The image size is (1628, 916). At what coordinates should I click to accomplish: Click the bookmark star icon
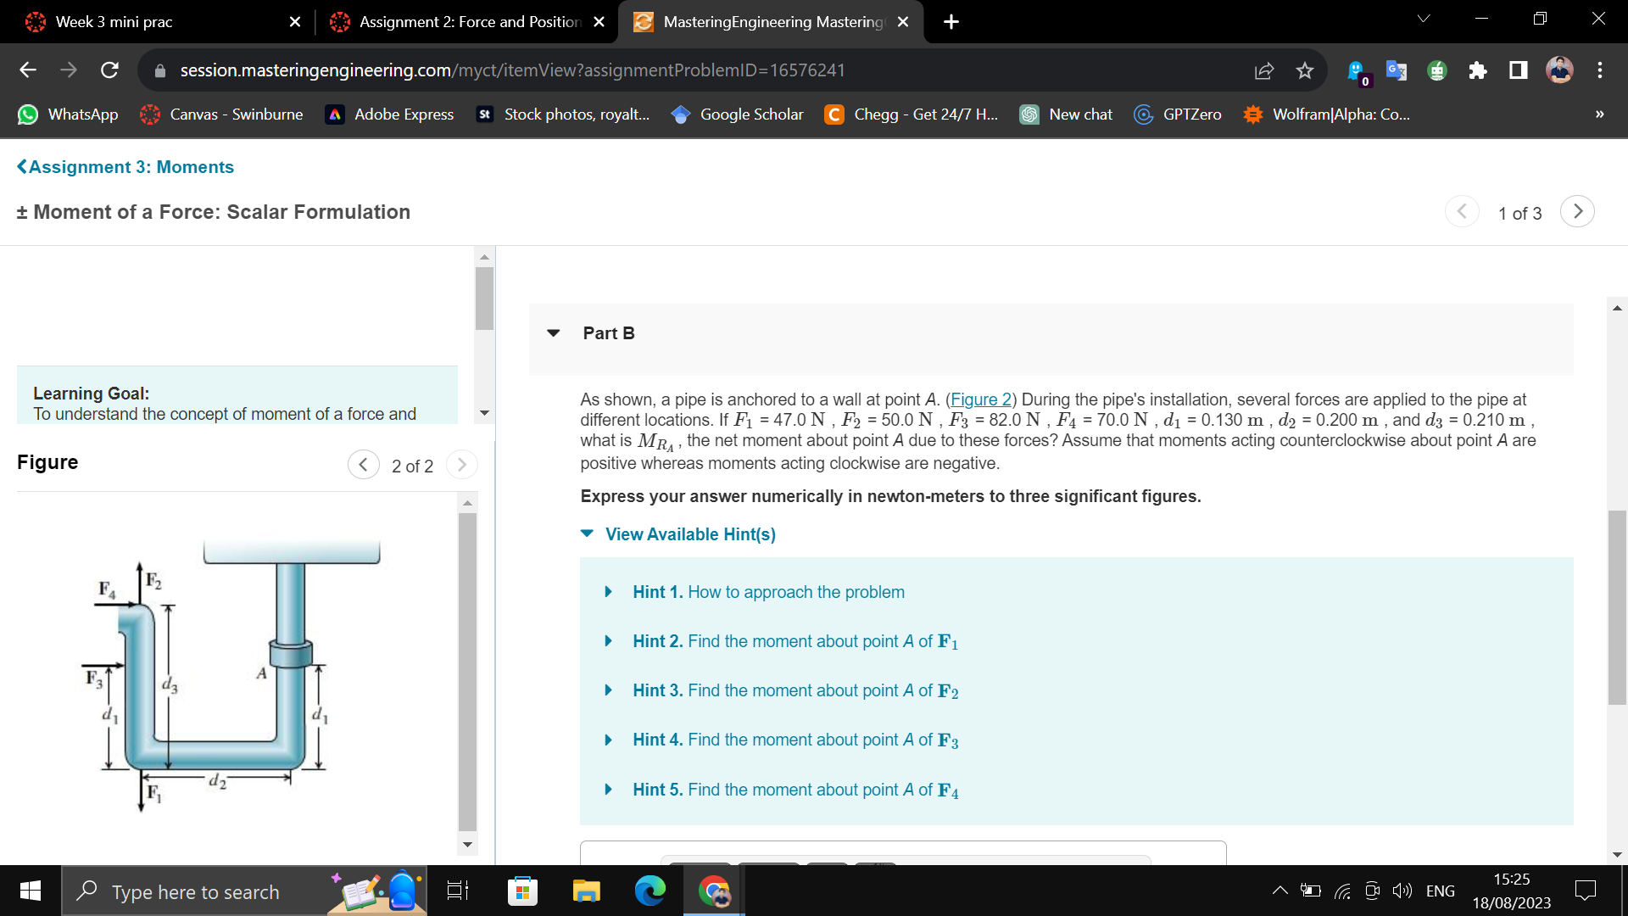tap(1304, 70)
